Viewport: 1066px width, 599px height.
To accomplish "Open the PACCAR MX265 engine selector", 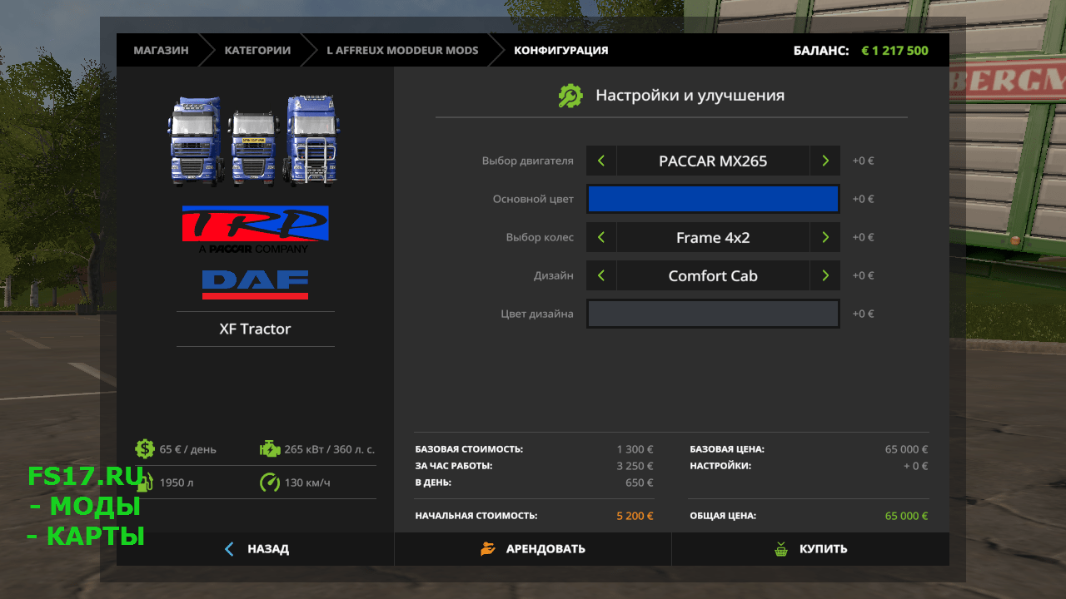I will [713, 161].
